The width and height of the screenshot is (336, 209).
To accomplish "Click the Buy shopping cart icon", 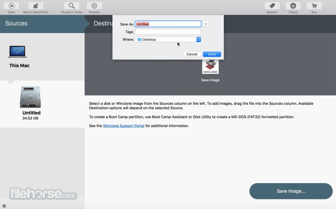I will pyautogui.click(x=314, y=6).
